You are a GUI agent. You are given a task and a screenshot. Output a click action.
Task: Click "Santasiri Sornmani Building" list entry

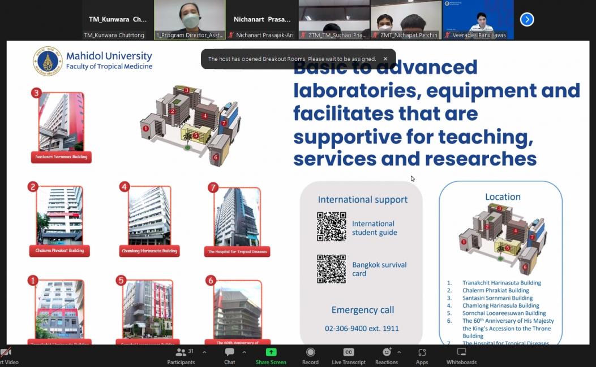pos(498,298)
